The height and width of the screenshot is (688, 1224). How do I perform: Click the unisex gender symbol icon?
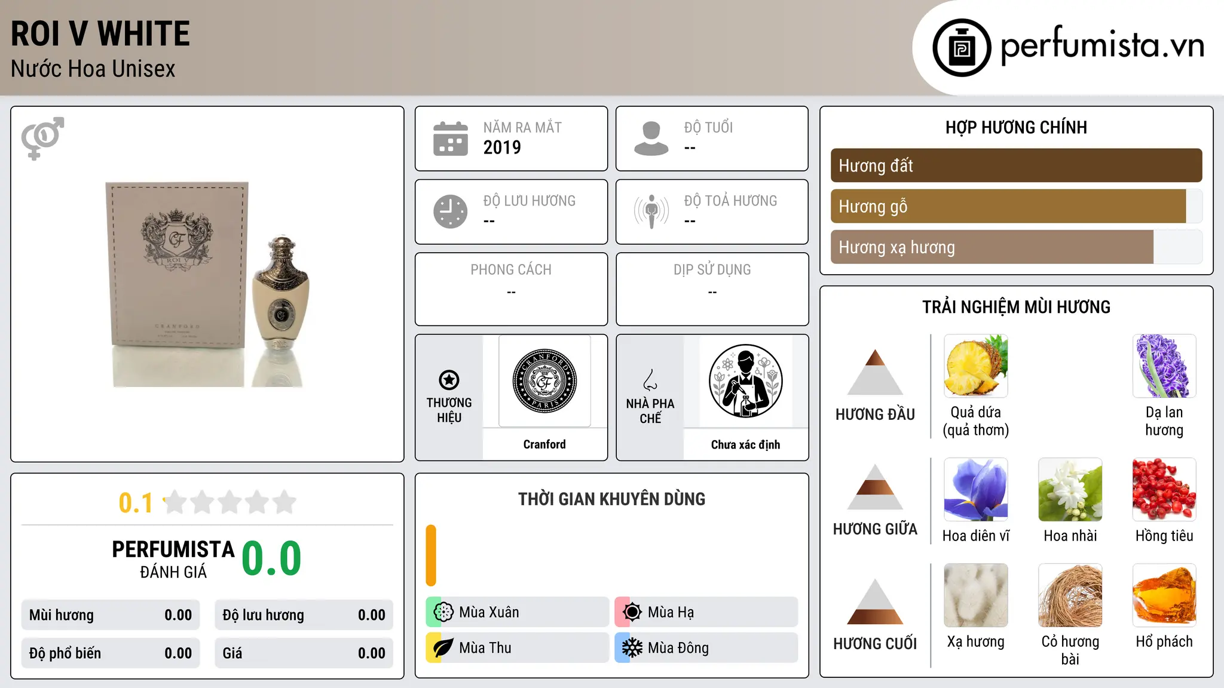click(x=42, y=138)
